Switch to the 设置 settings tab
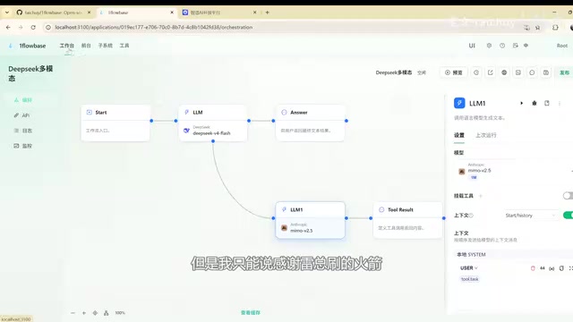The width and height of the screenshot is (573, 322). 459,135
